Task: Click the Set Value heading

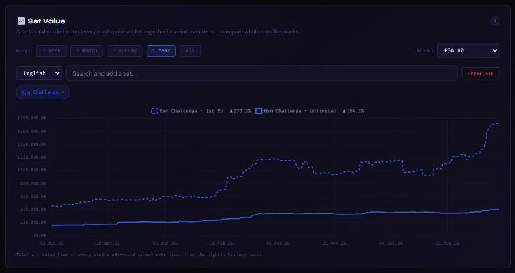Action: pos(46,21)
